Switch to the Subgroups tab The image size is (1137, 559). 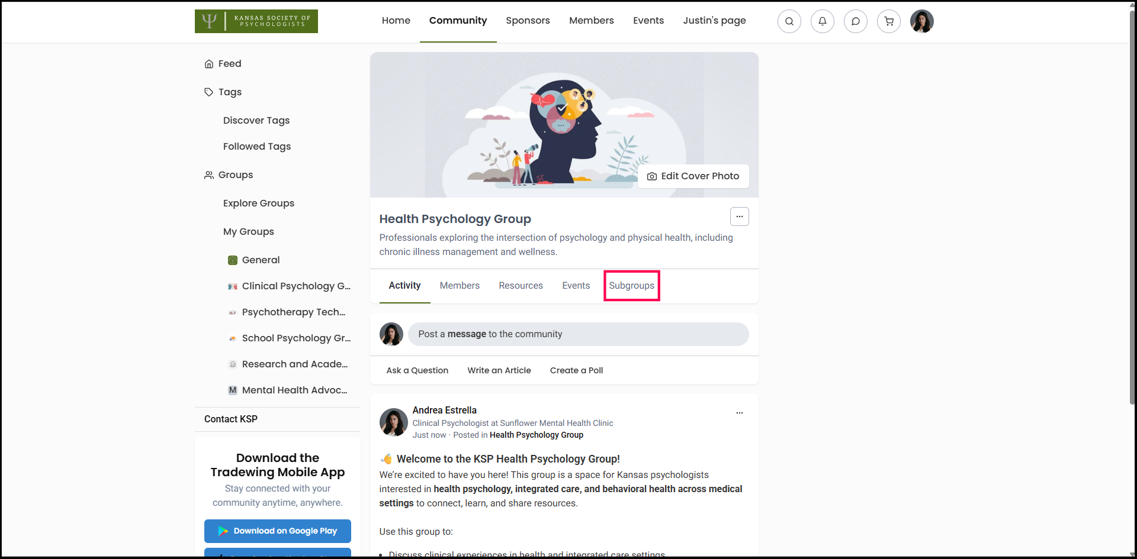tap(631, 286)
